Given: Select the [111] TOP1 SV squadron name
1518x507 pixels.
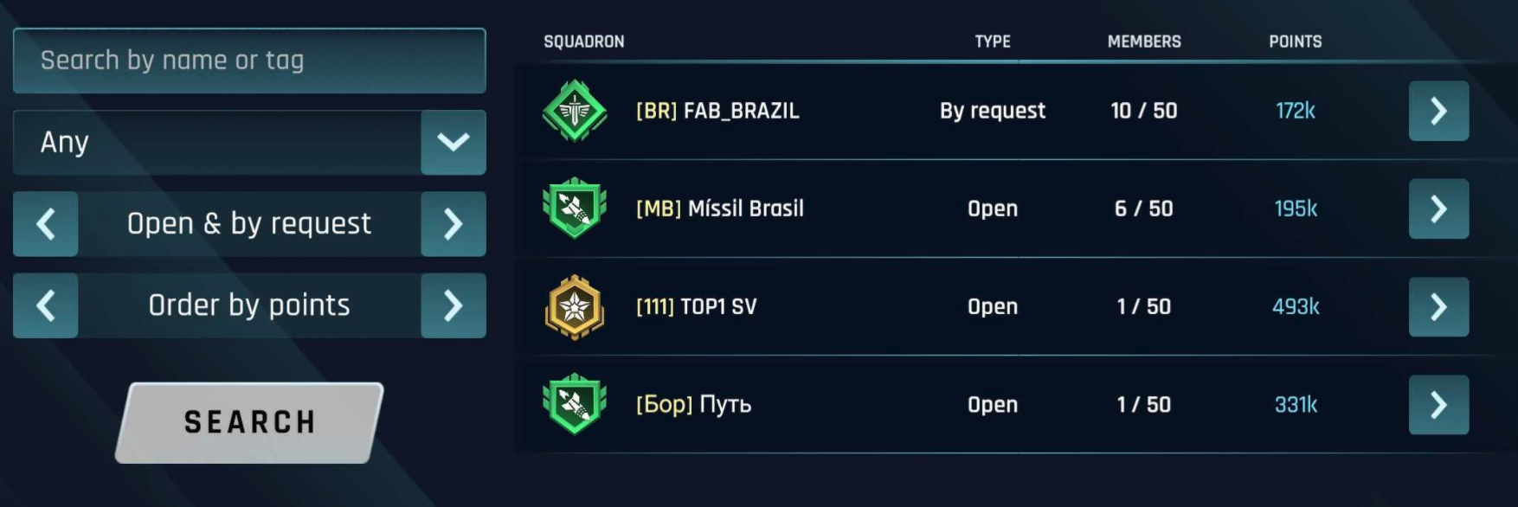Looking at the screenshot, I should pyautogui.click(x=696, y=307).
